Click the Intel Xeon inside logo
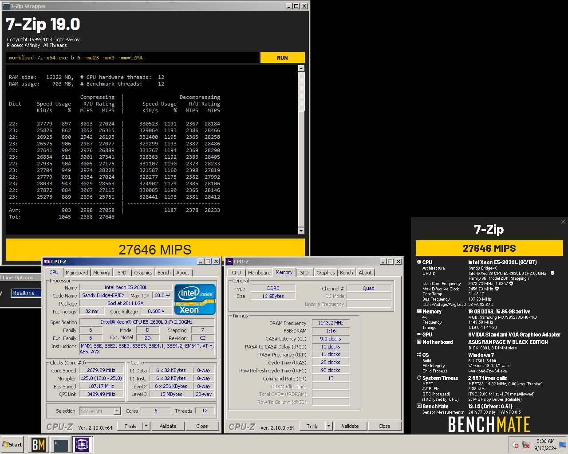 [x=195, y=299]
